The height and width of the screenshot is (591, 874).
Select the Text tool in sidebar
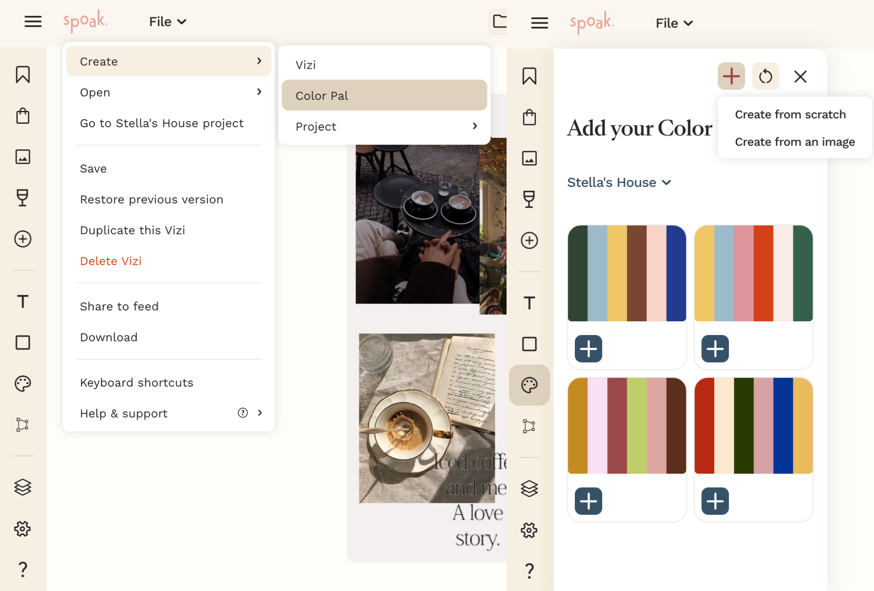click(x=23, y=301)
